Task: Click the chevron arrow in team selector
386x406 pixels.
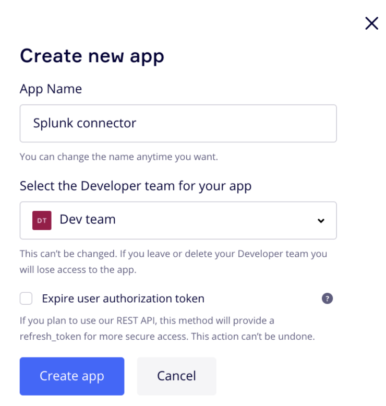Action: (321, 221)
